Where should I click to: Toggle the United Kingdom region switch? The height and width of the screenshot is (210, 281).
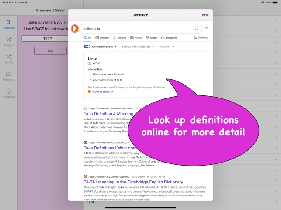(87, 47)
